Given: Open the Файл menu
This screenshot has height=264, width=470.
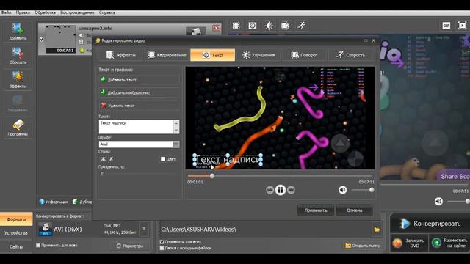Looking at the screenshot, I should [6, 12].
